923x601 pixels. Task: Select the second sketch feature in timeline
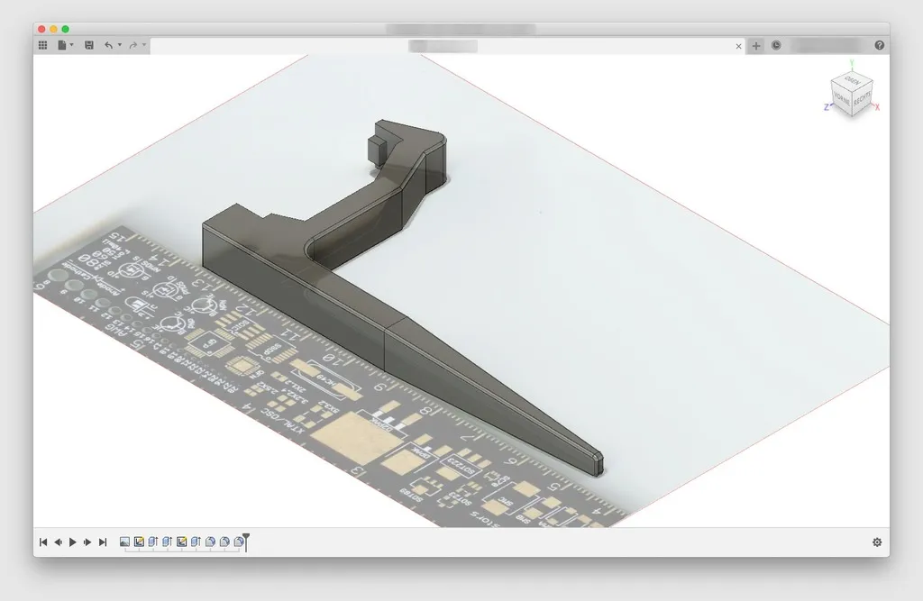pos(181,542)
